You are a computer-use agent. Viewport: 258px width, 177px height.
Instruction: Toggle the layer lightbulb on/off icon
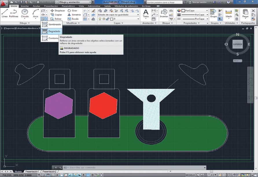tap(100, 19)
